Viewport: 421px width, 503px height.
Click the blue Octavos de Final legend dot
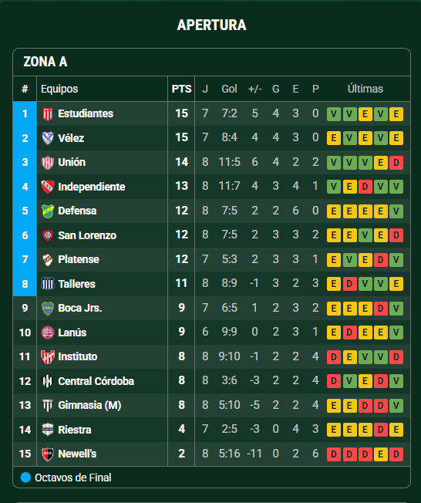click(25, 478)
